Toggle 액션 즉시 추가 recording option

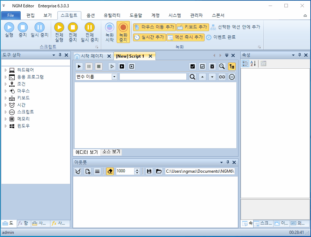(186, 37)
